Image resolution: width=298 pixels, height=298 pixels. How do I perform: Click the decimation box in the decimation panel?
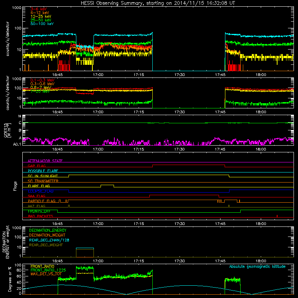85,253
